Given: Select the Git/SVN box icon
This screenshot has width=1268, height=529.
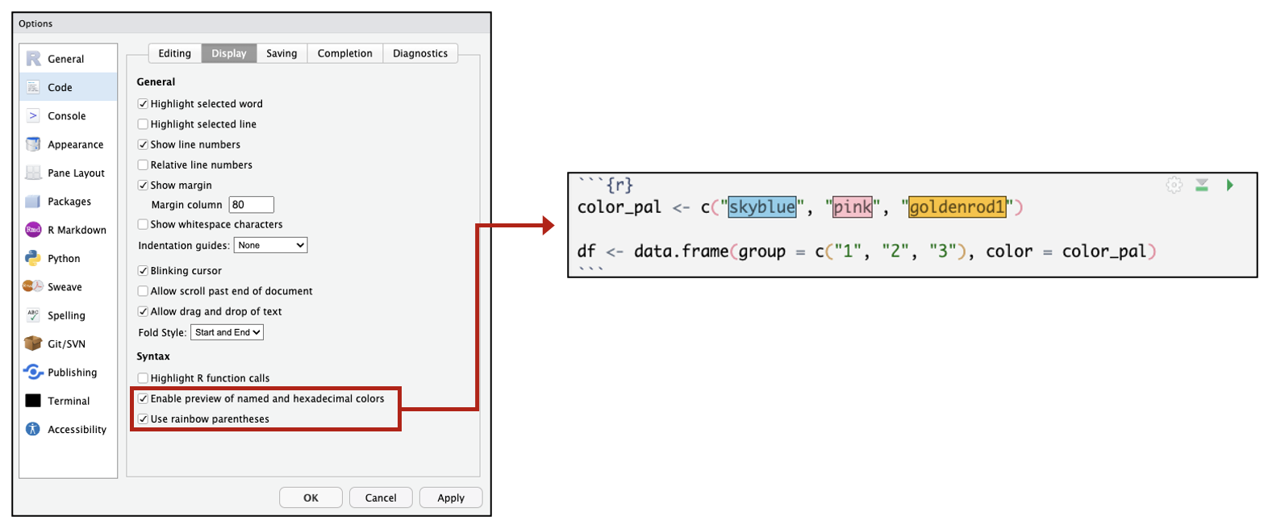Looking at the screenshot, I should [x=33, y=344].
